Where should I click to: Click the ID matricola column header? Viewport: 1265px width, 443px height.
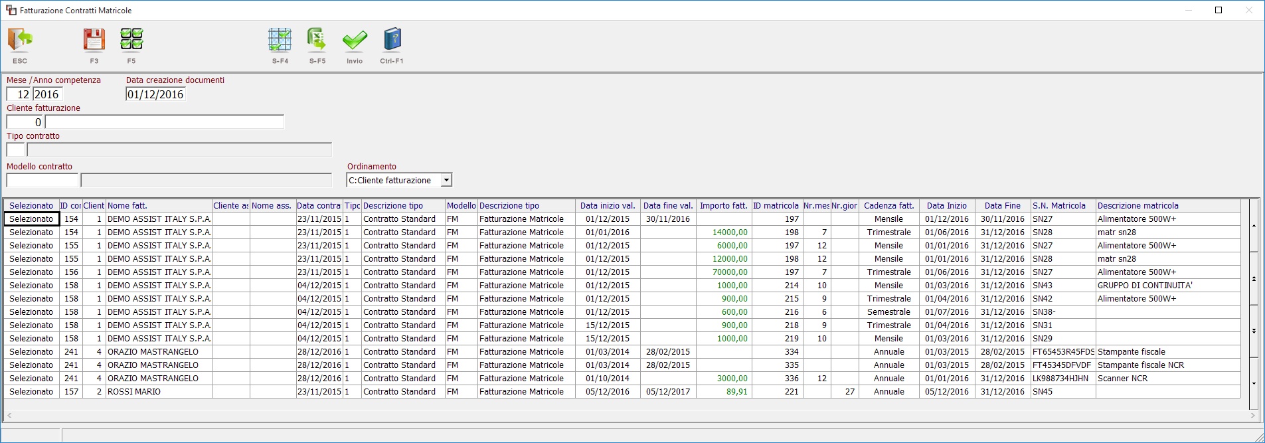pos(776,206)
